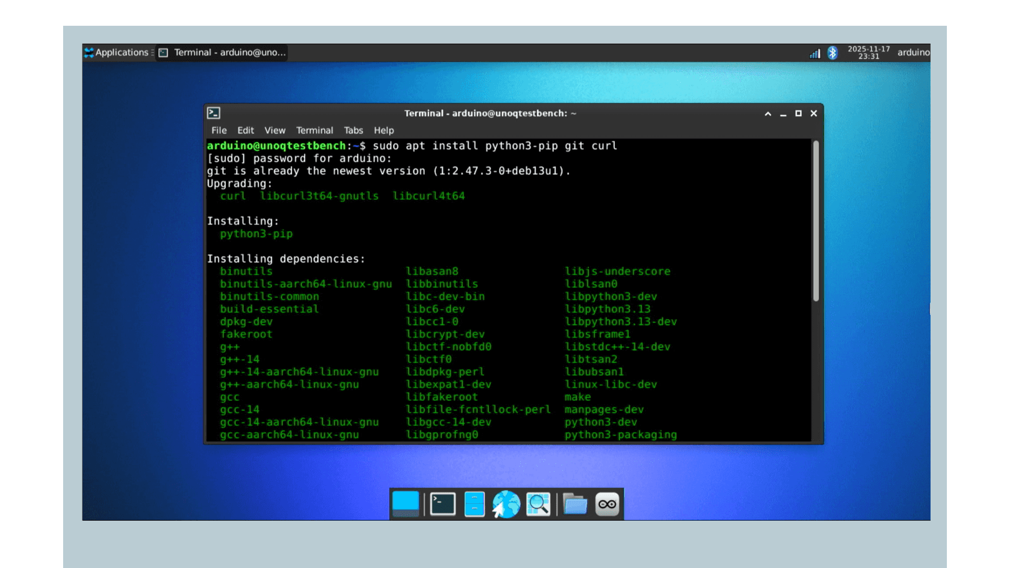Viewport: 1010px width, 568px height.
Task: Open a terminal from the dock launcher
Action: click(x=442, y=503)
